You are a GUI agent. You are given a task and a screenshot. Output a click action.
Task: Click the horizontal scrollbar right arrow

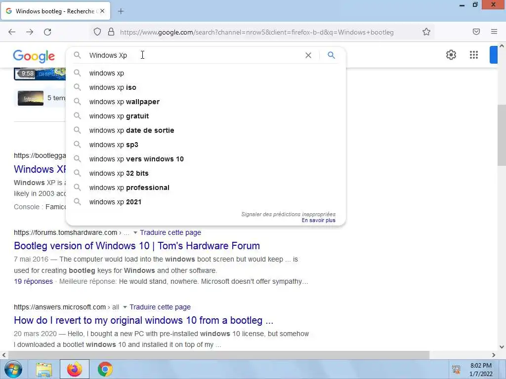click(x=494, y=355)
